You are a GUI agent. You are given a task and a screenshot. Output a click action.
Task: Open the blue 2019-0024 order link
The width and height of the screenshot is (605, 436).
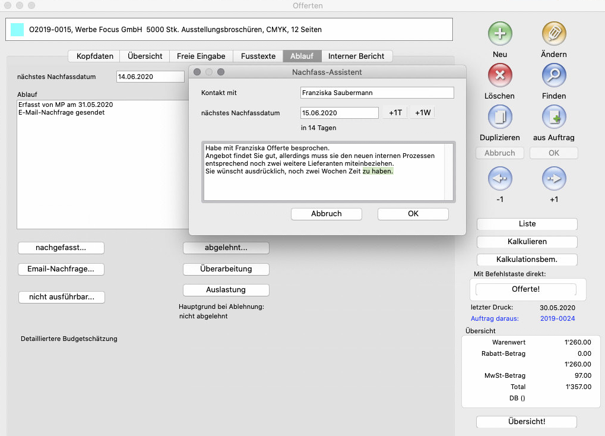[558, 318]
